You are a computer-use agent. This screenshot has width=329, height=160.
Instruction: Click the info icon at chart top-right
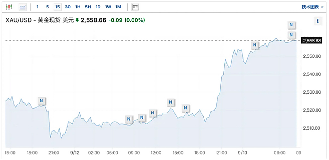[318, 21]
